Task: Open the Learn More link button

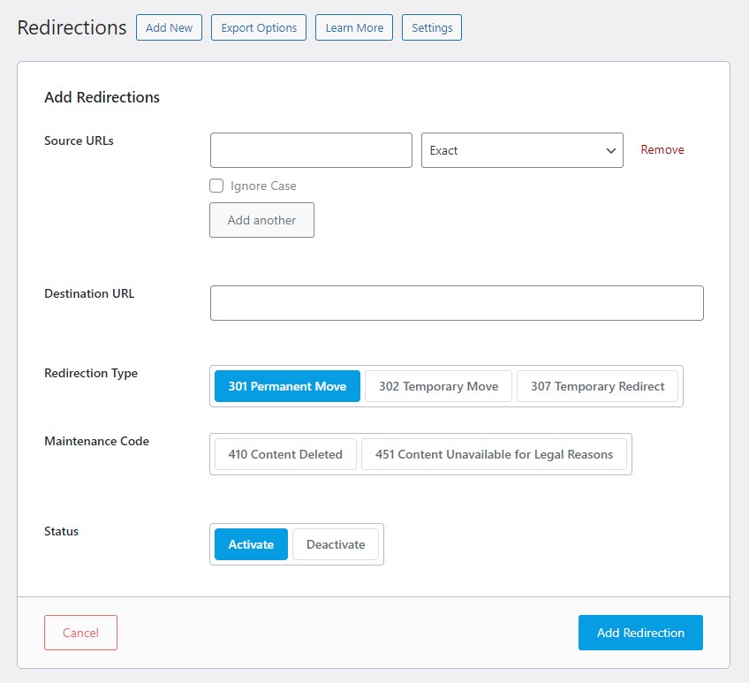Action: [x=354, y=27]
